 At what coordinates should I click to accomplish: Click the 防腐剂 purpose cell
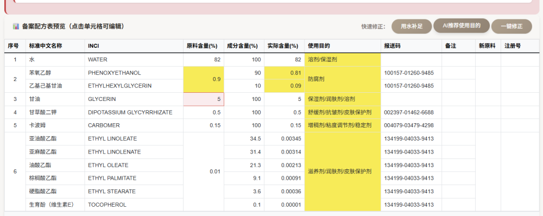pyautogui.click(x=343, y=80)
